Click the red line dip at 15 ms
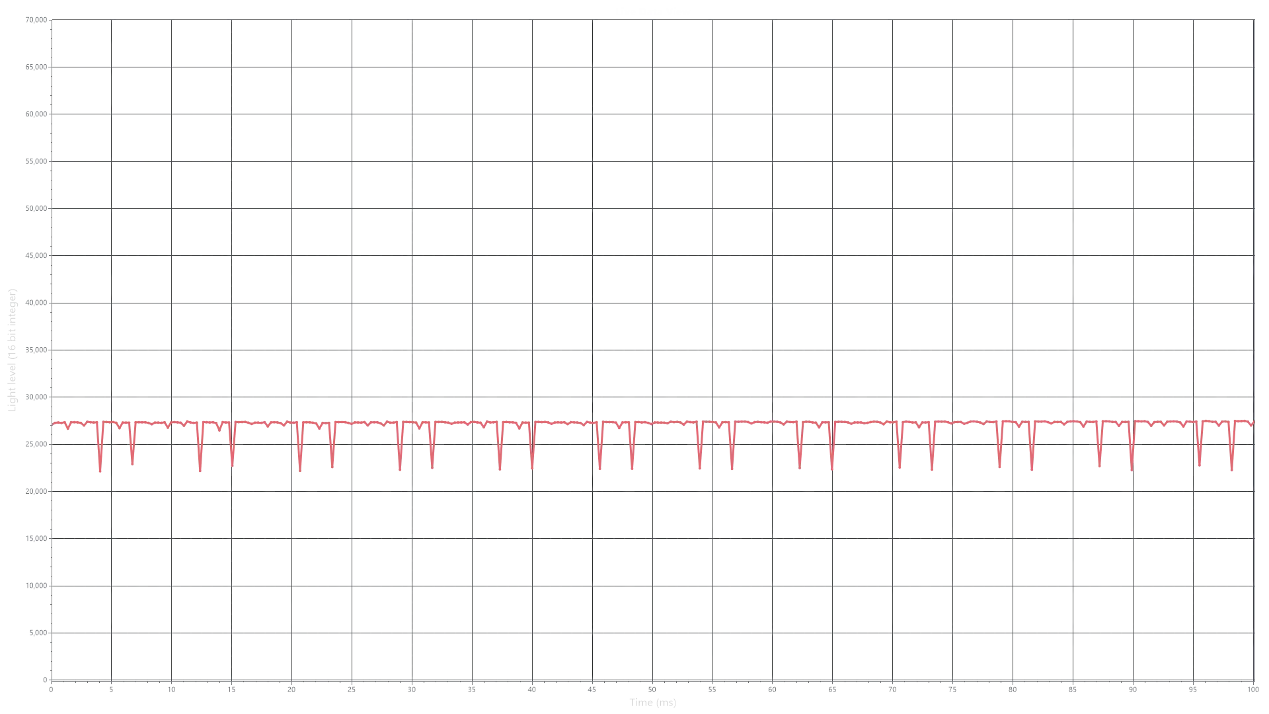This screenshot has width=1269, height=714. [x=232, y=465]
